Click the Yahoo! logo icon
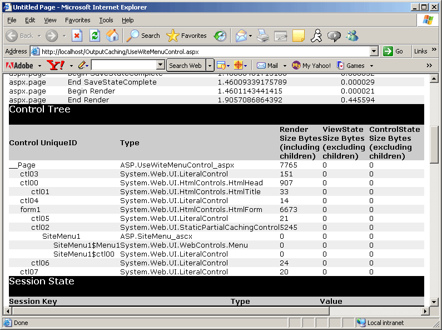This screenshot has width=442, height=330. click(x=56, y=65)
